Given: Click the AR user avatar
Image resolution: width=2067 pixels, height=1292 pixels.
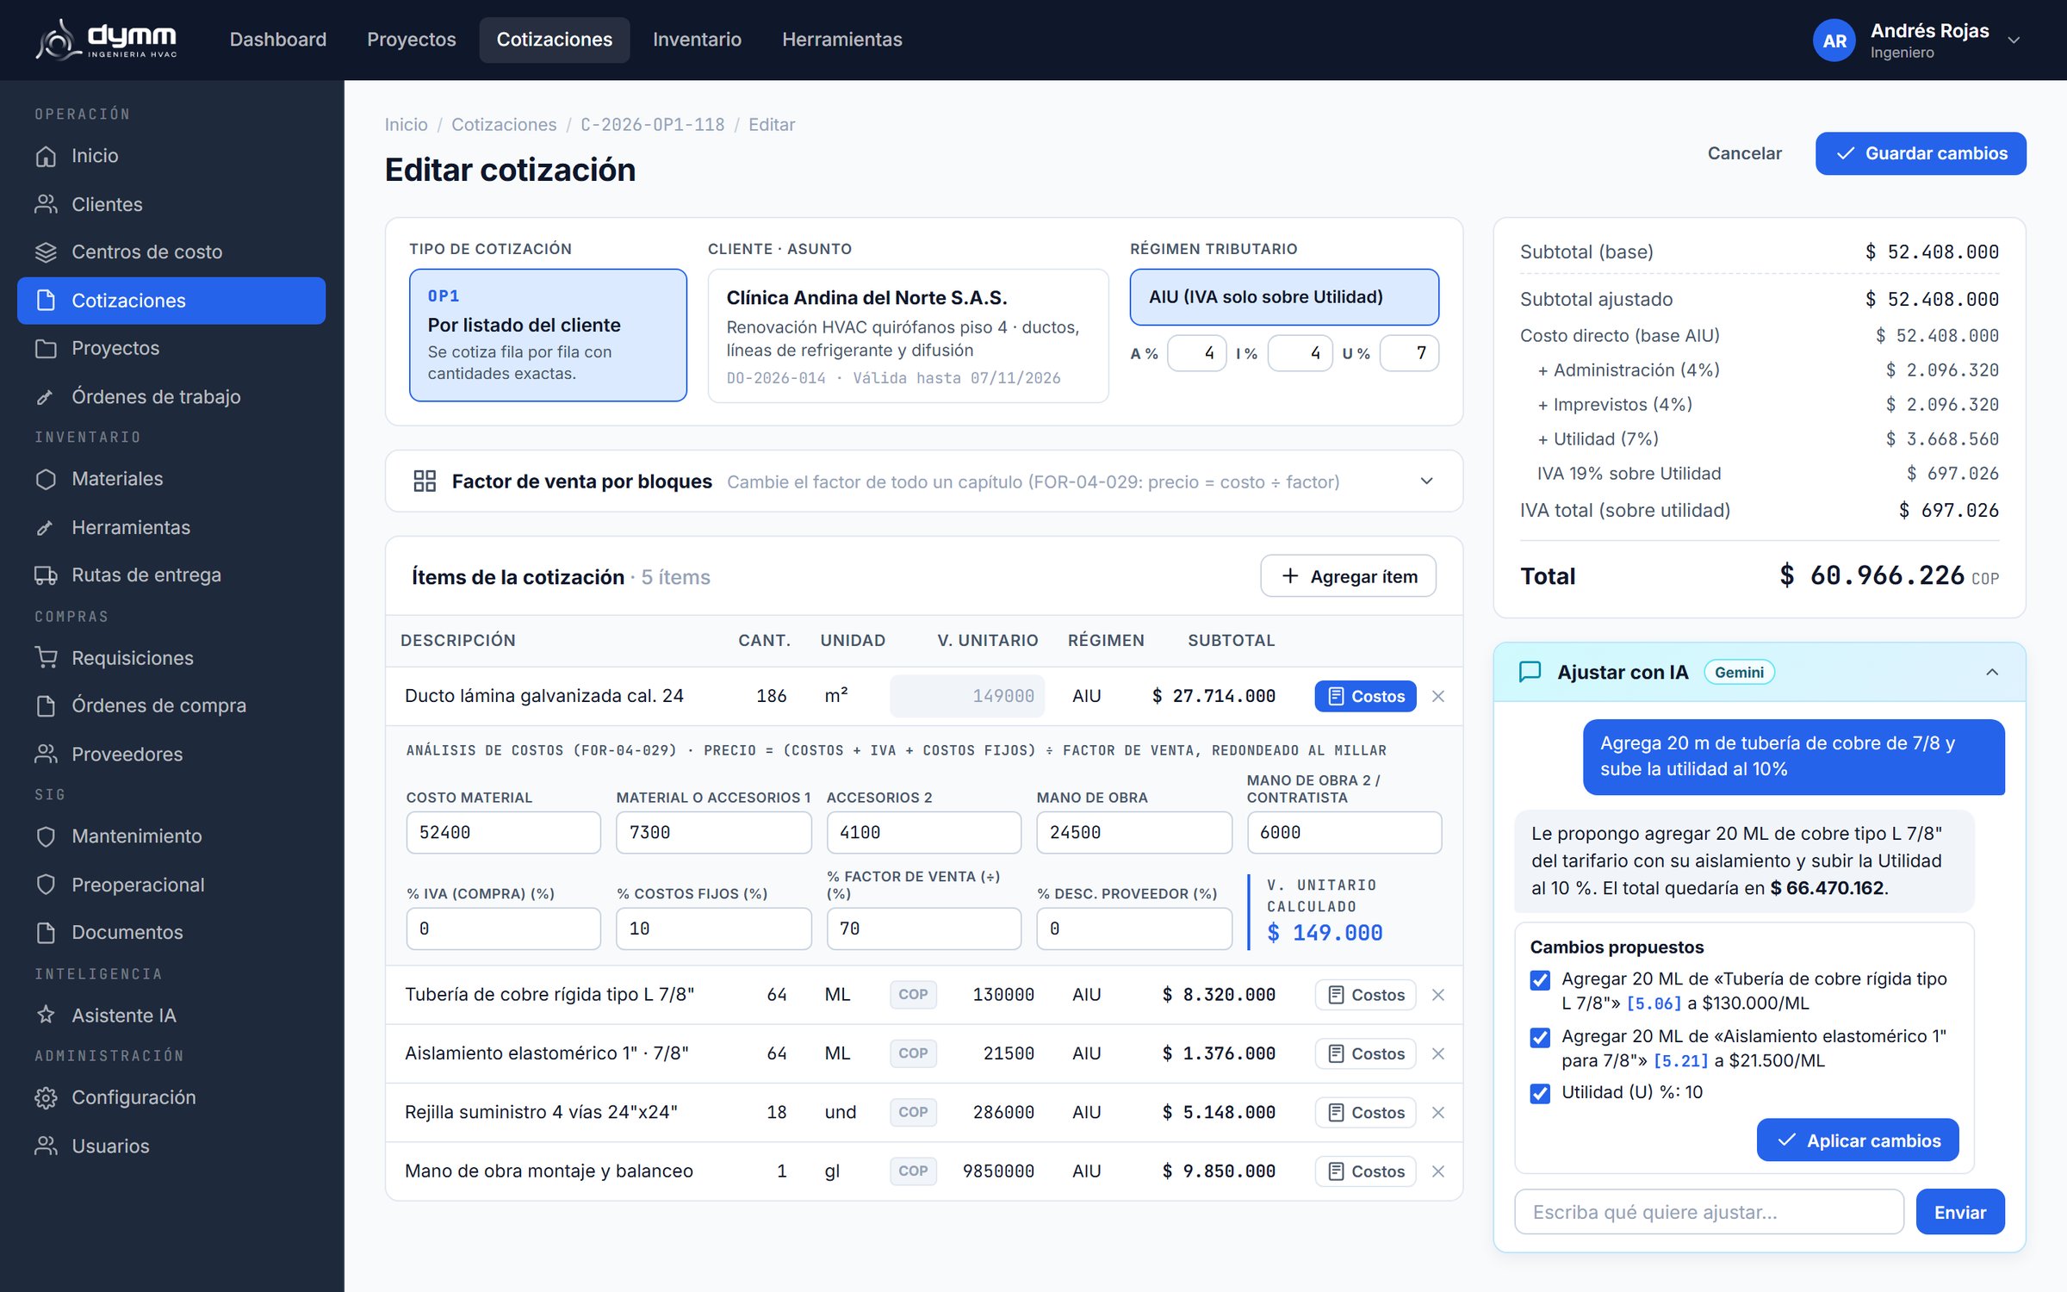Looking at the screenshot, I should (1834, 40).
